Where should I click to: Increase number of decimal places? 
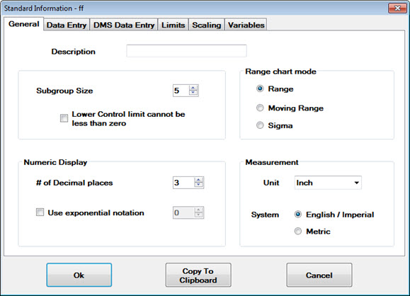tap(198, 180)
